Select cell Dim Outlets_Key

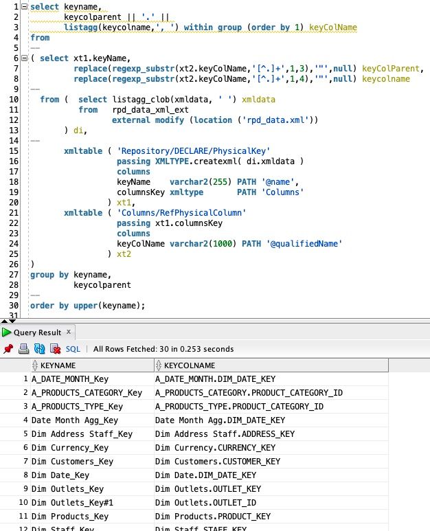coord(93,488)
